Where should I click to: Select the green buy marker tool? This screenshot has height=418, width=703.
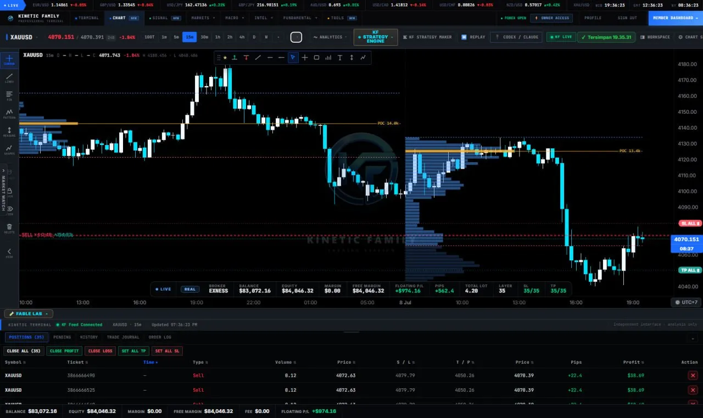235,57
